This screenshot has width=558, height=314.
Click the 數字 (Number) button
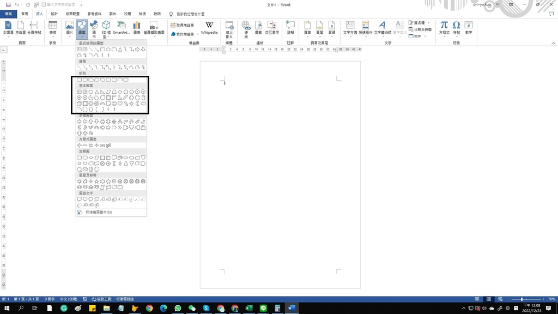(x=469, y=28)
